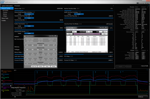The height and width of the screenshot is (99, 150).
Task: Click first info icon after PCH Voltage label
Action: coord(71,56)
